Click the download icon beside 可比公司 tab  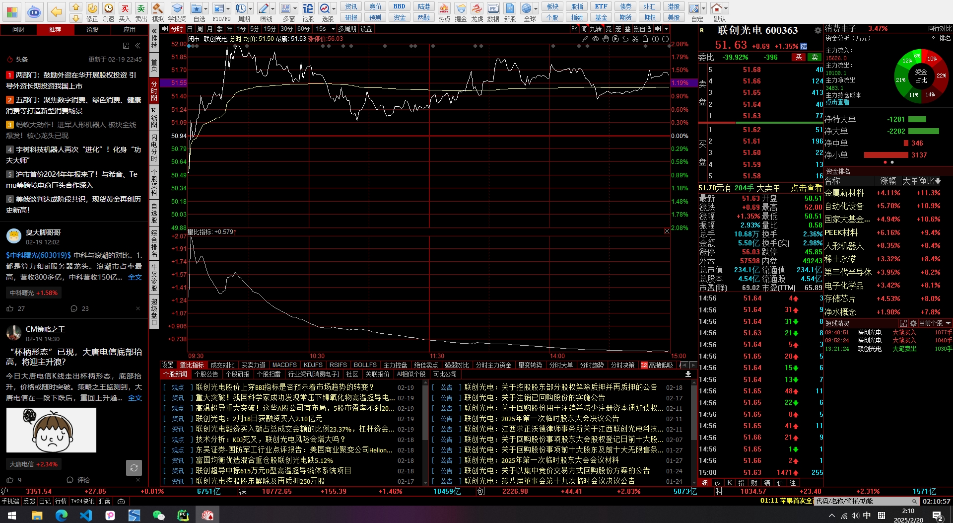click(x=688, y=374)
